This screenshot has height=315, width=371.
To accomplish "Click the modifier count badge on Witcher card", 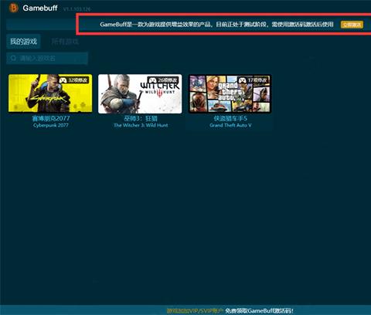I will tap(163, 80).
